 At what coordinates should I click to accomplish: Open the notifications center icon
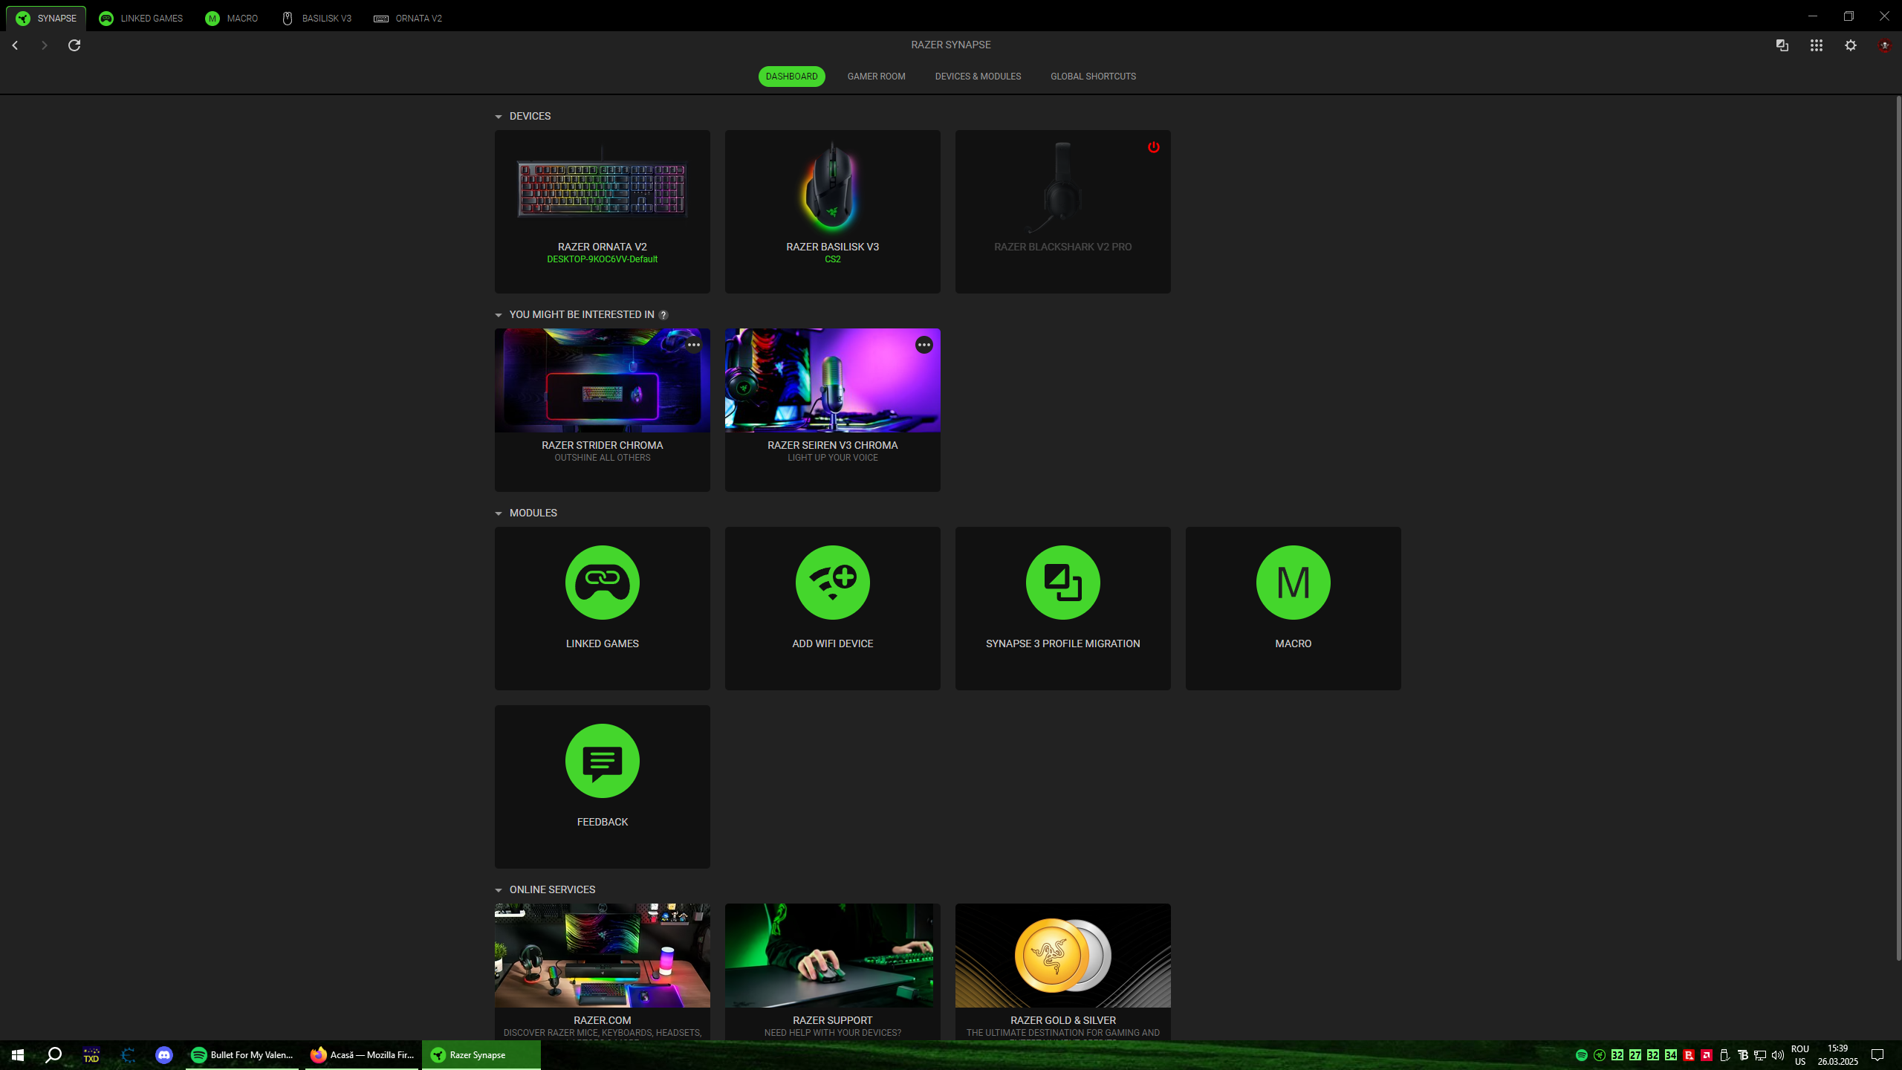click(x=1877, y=1055)
